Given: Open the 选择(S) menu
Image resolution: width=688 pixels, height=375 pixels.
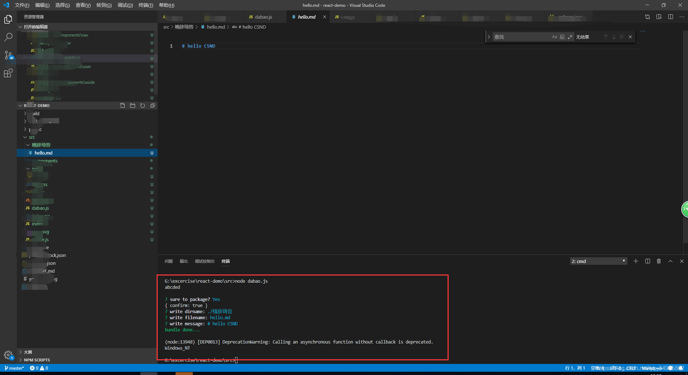Looking at the screenshot, I should point(63,5).
